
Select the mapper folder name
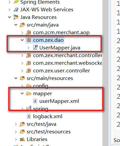click(42, 94)
